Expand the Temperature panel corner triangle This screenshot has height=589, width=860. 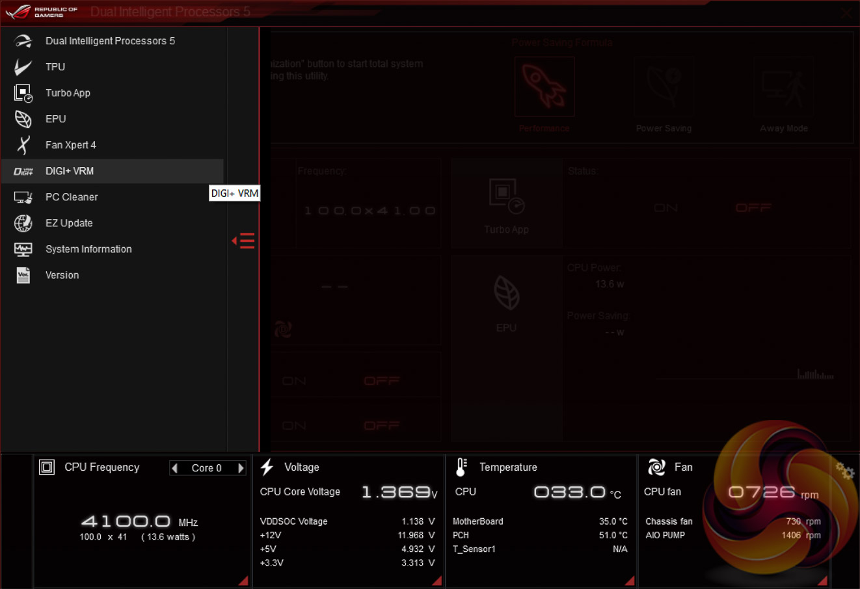tap(630, 581)
